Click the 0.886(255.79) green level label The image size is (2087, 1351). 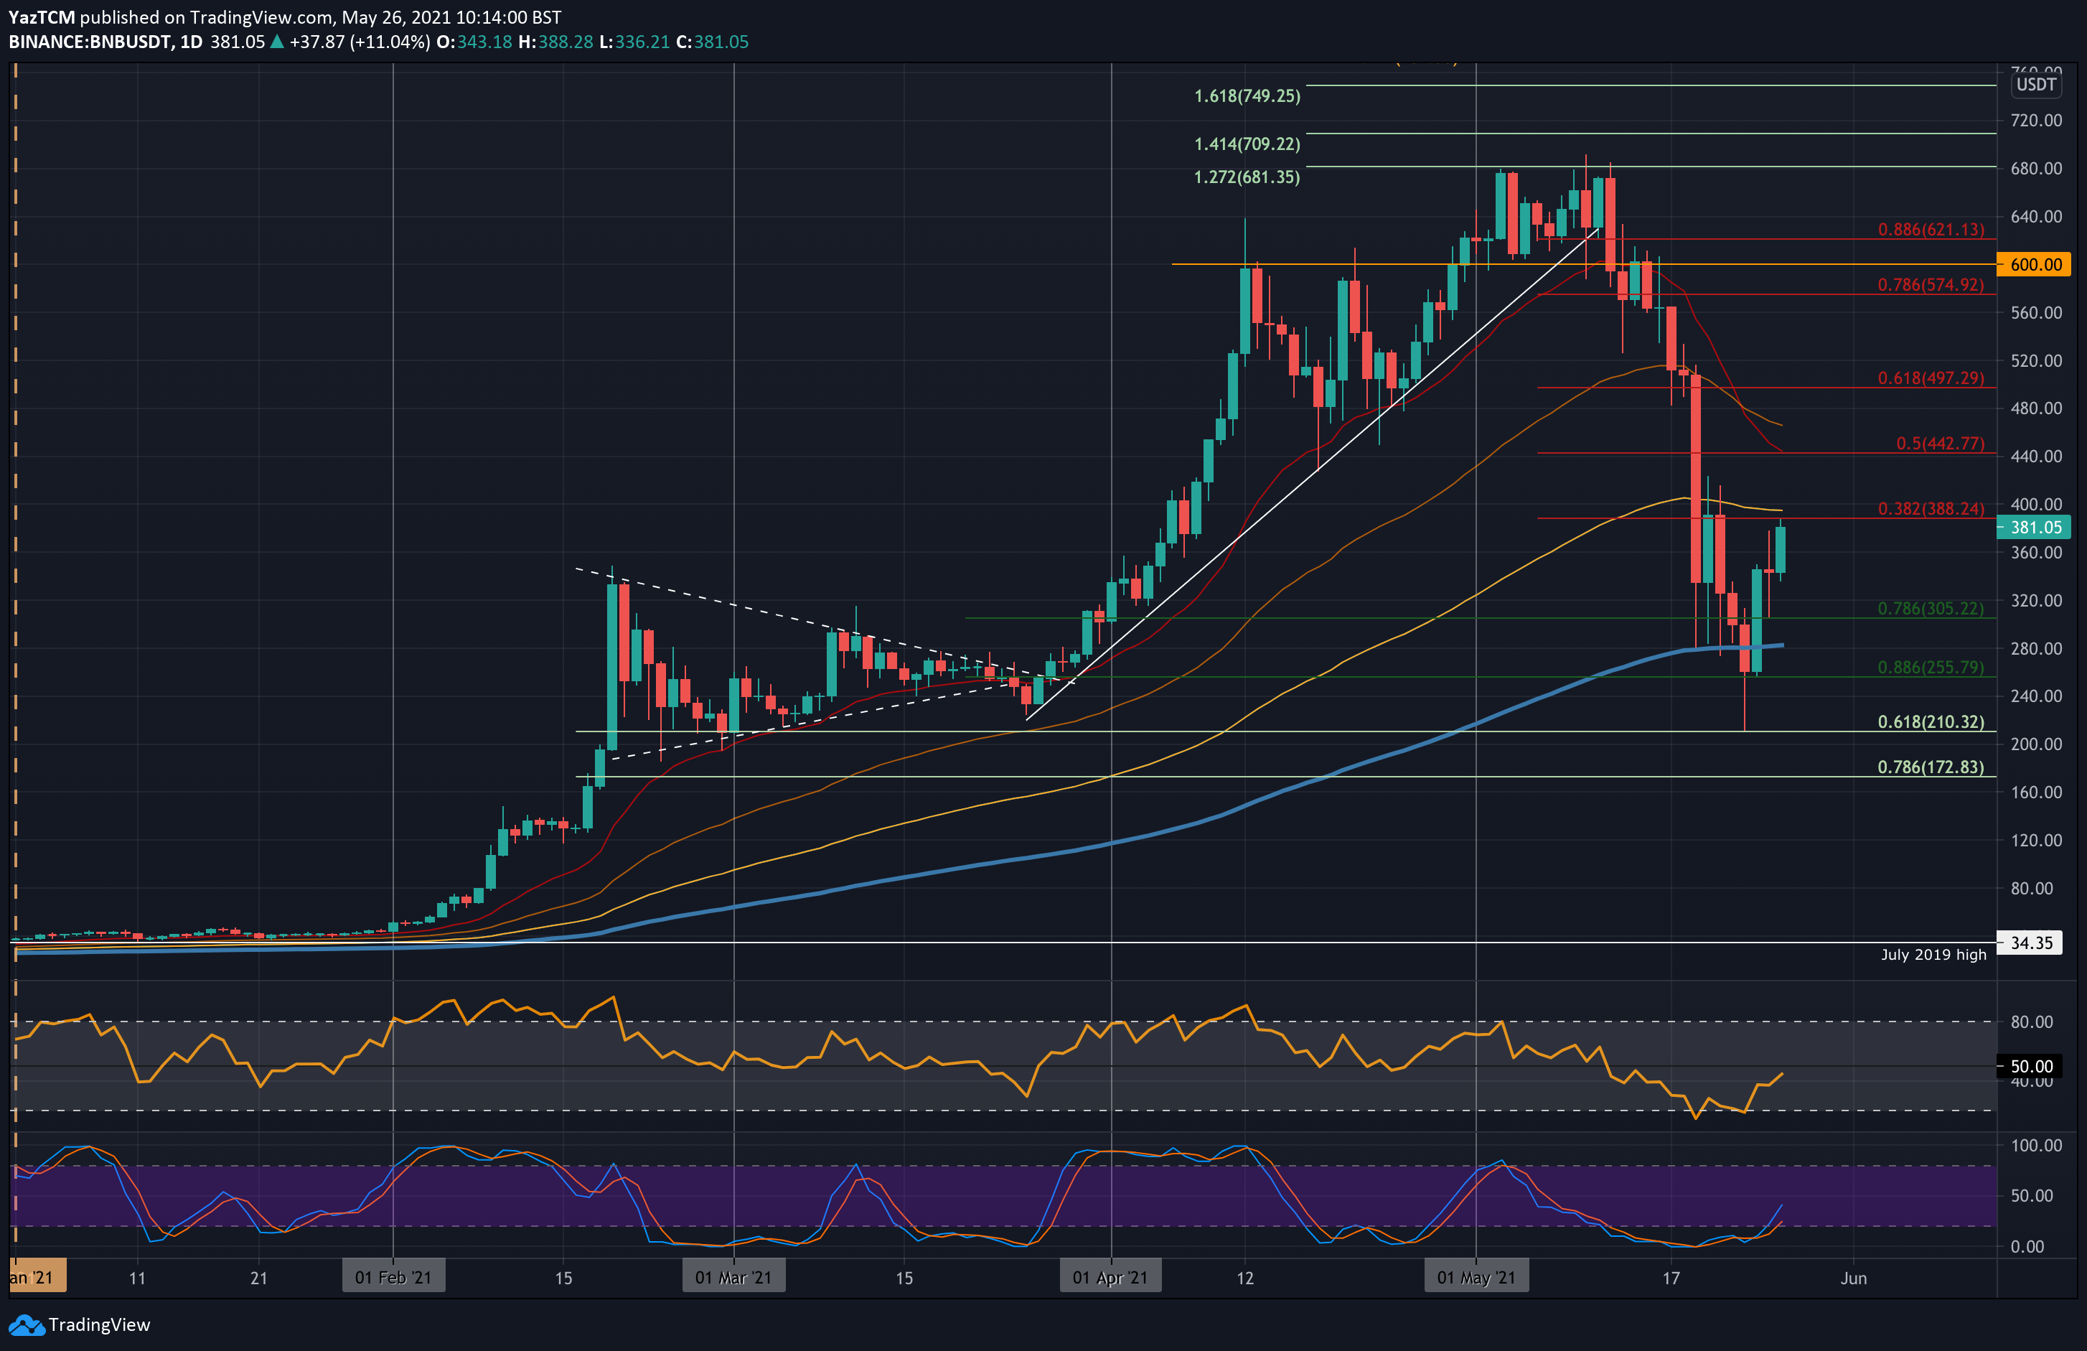click(x=1930, y=668)
